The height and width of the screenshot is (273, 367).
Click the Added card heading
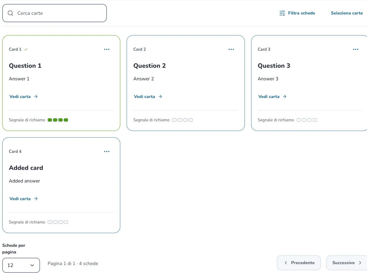[x=26, y=168]
